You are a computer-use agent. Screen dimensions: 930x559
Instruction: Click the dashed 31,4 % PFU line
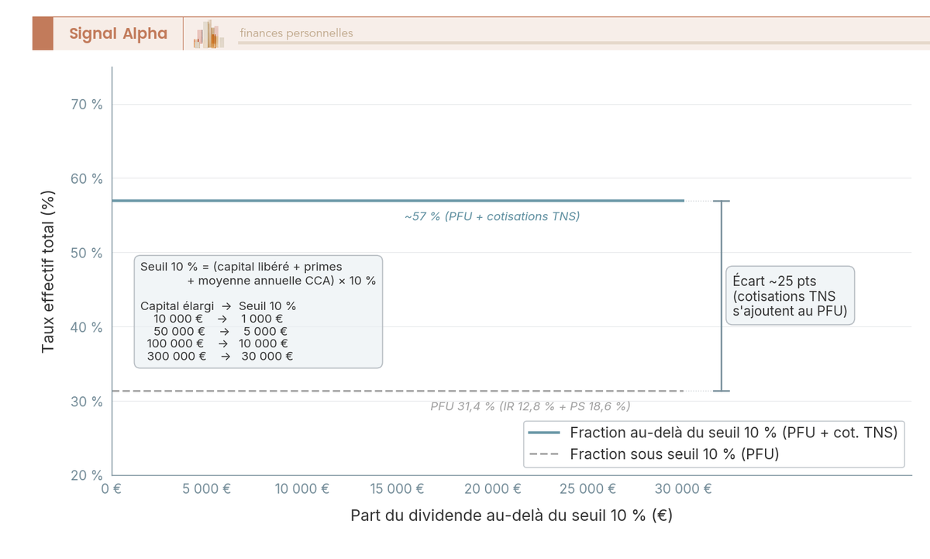(x=398, y=391)
